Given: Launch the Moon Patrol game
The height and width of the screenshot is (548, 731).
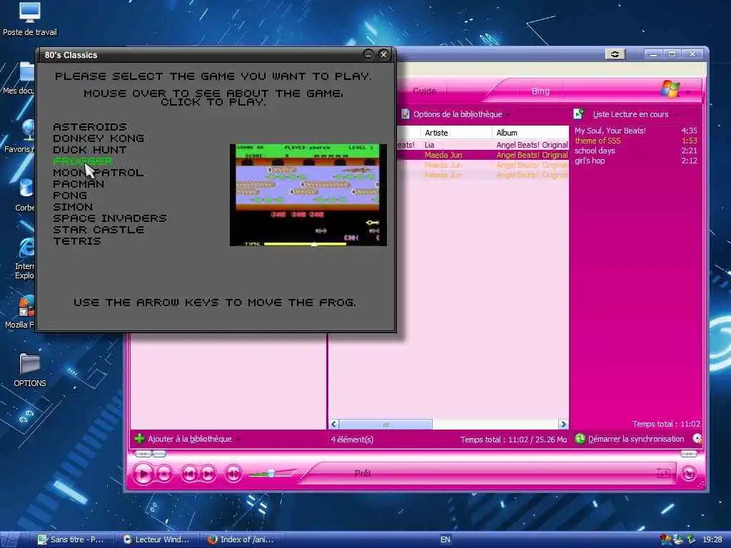Looking at the screenshot, I should point(99,173).
